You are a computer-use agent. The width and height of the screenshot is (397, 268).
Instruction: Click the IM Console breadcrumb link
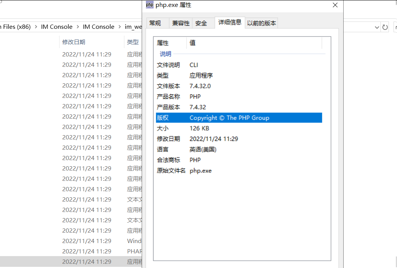point(57,26)
